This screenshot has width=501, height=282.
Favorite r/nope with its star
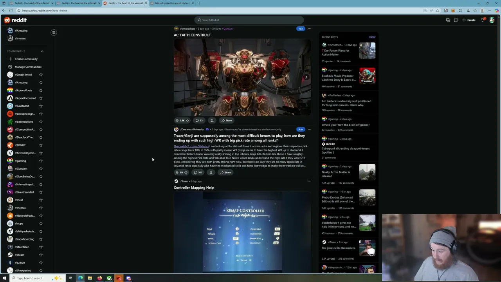pyautogui.click(x=41, y=224)
